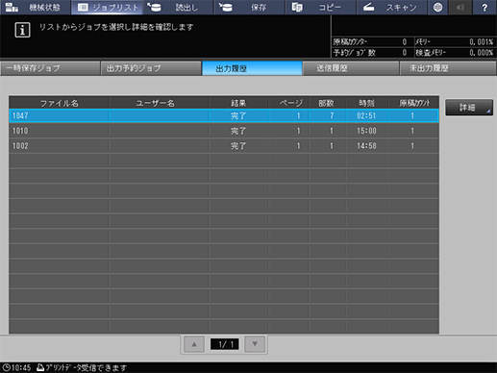Screen dimensions: 497x373
Task: Click the 原稿カウンター value field
Action: pos(405,42)
